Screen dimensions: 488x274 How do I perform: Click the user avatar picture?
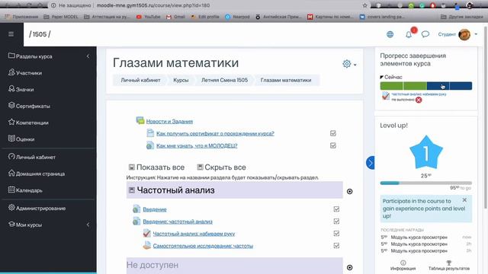[464, 34]
